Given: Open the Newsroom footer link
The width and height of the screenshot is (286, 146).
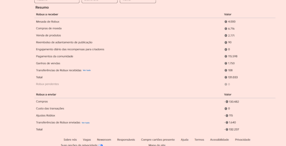Looking at the screenshot, I should (x=104, y=140).
